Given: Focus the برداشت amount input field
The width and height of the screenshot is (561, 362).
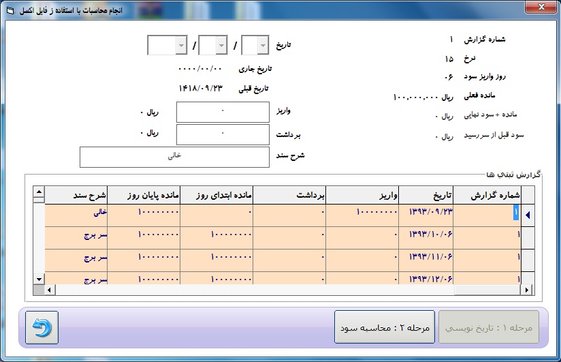Looking at the screenshot, I should click(x=223, y=134).
